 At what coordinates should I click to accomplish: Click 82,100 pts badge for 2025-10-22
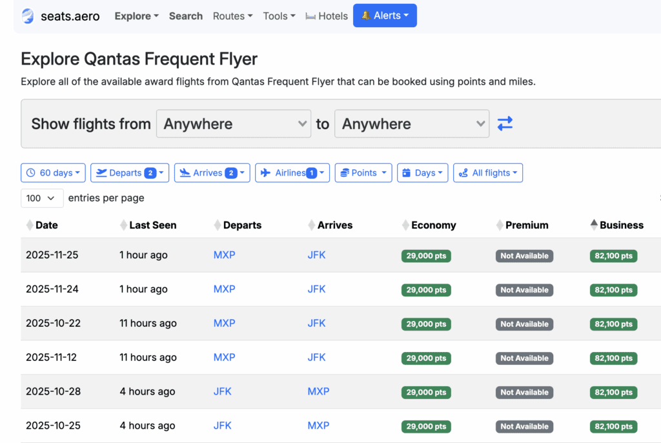(x=613, y=324)
